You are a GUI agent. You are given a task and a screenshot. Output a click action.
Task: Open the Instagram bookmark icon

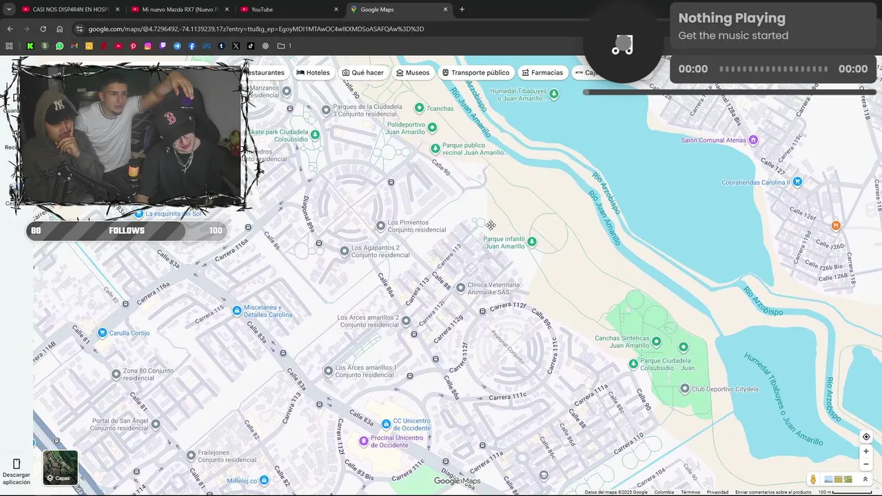[x=147, y=46]
